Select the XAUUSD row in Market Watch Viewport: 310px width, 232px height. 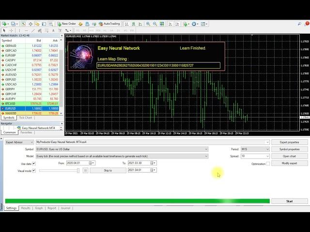click(30, 113)
